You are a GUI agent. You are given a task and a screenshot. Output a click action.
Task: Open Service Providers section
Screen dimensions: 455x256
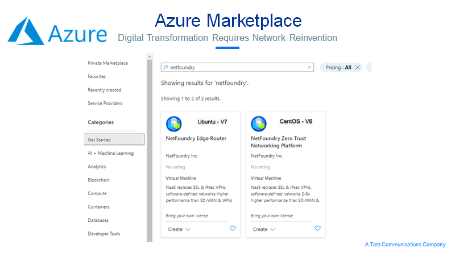[x=105, y=104]
